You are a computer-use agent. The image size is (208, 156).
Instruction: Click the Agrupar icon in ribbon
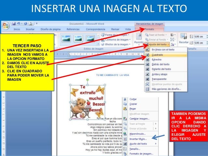pos(173,39)
